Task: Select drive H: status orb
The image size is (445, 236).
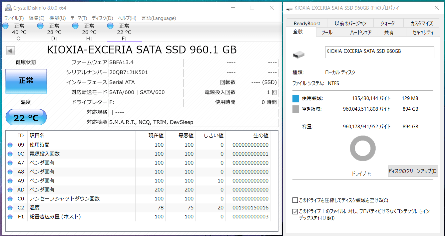Action: click(x=76, y=26)
